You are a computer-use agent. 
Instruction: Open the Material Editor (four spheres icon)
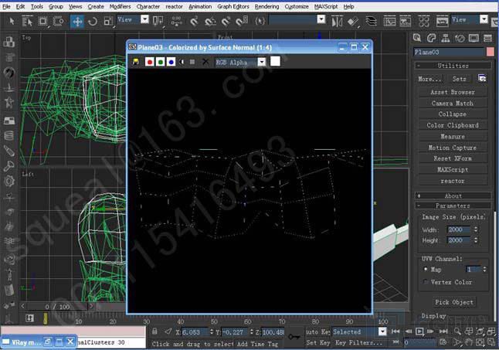(x=424, y=22)
